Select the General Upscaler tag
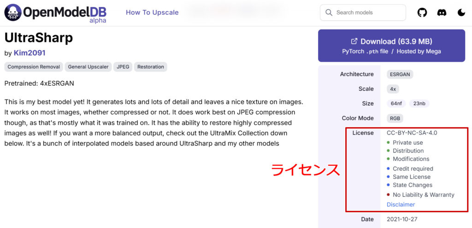Viewport: 472px width, 228px height. point(88,67)
